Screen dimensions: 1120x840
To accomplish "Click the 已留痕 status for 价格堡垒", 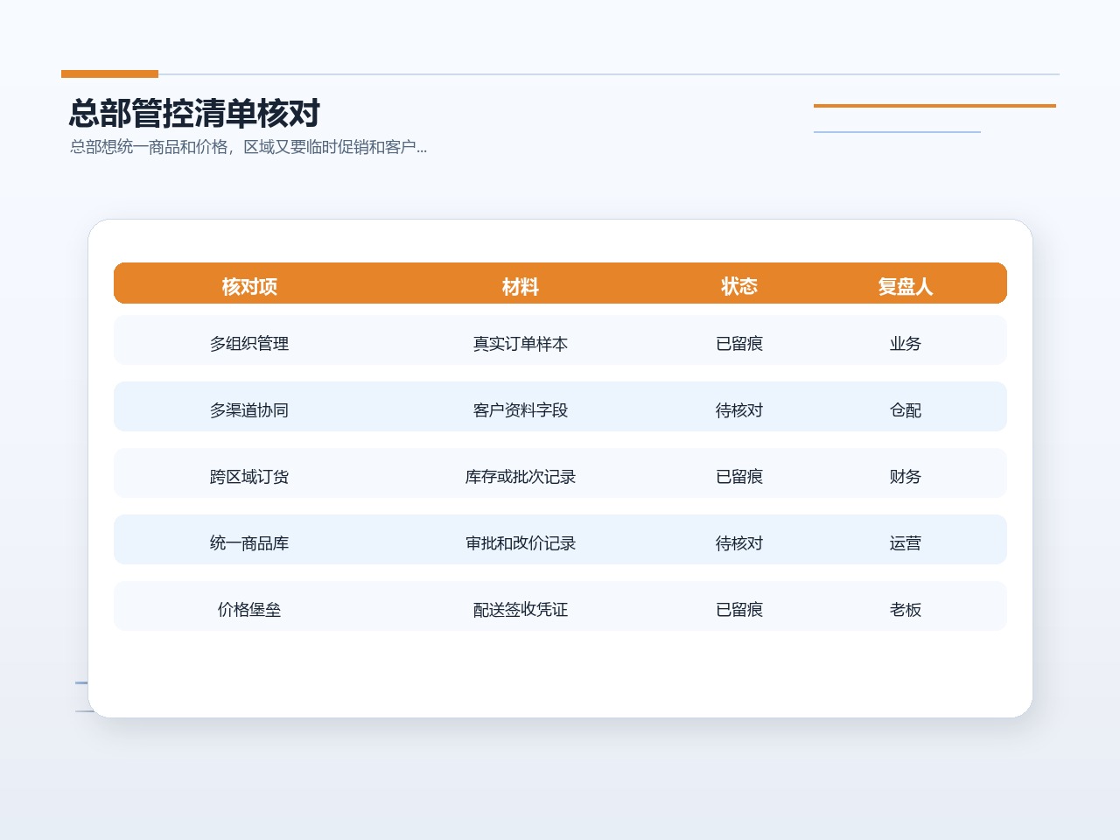I will 739,610.
